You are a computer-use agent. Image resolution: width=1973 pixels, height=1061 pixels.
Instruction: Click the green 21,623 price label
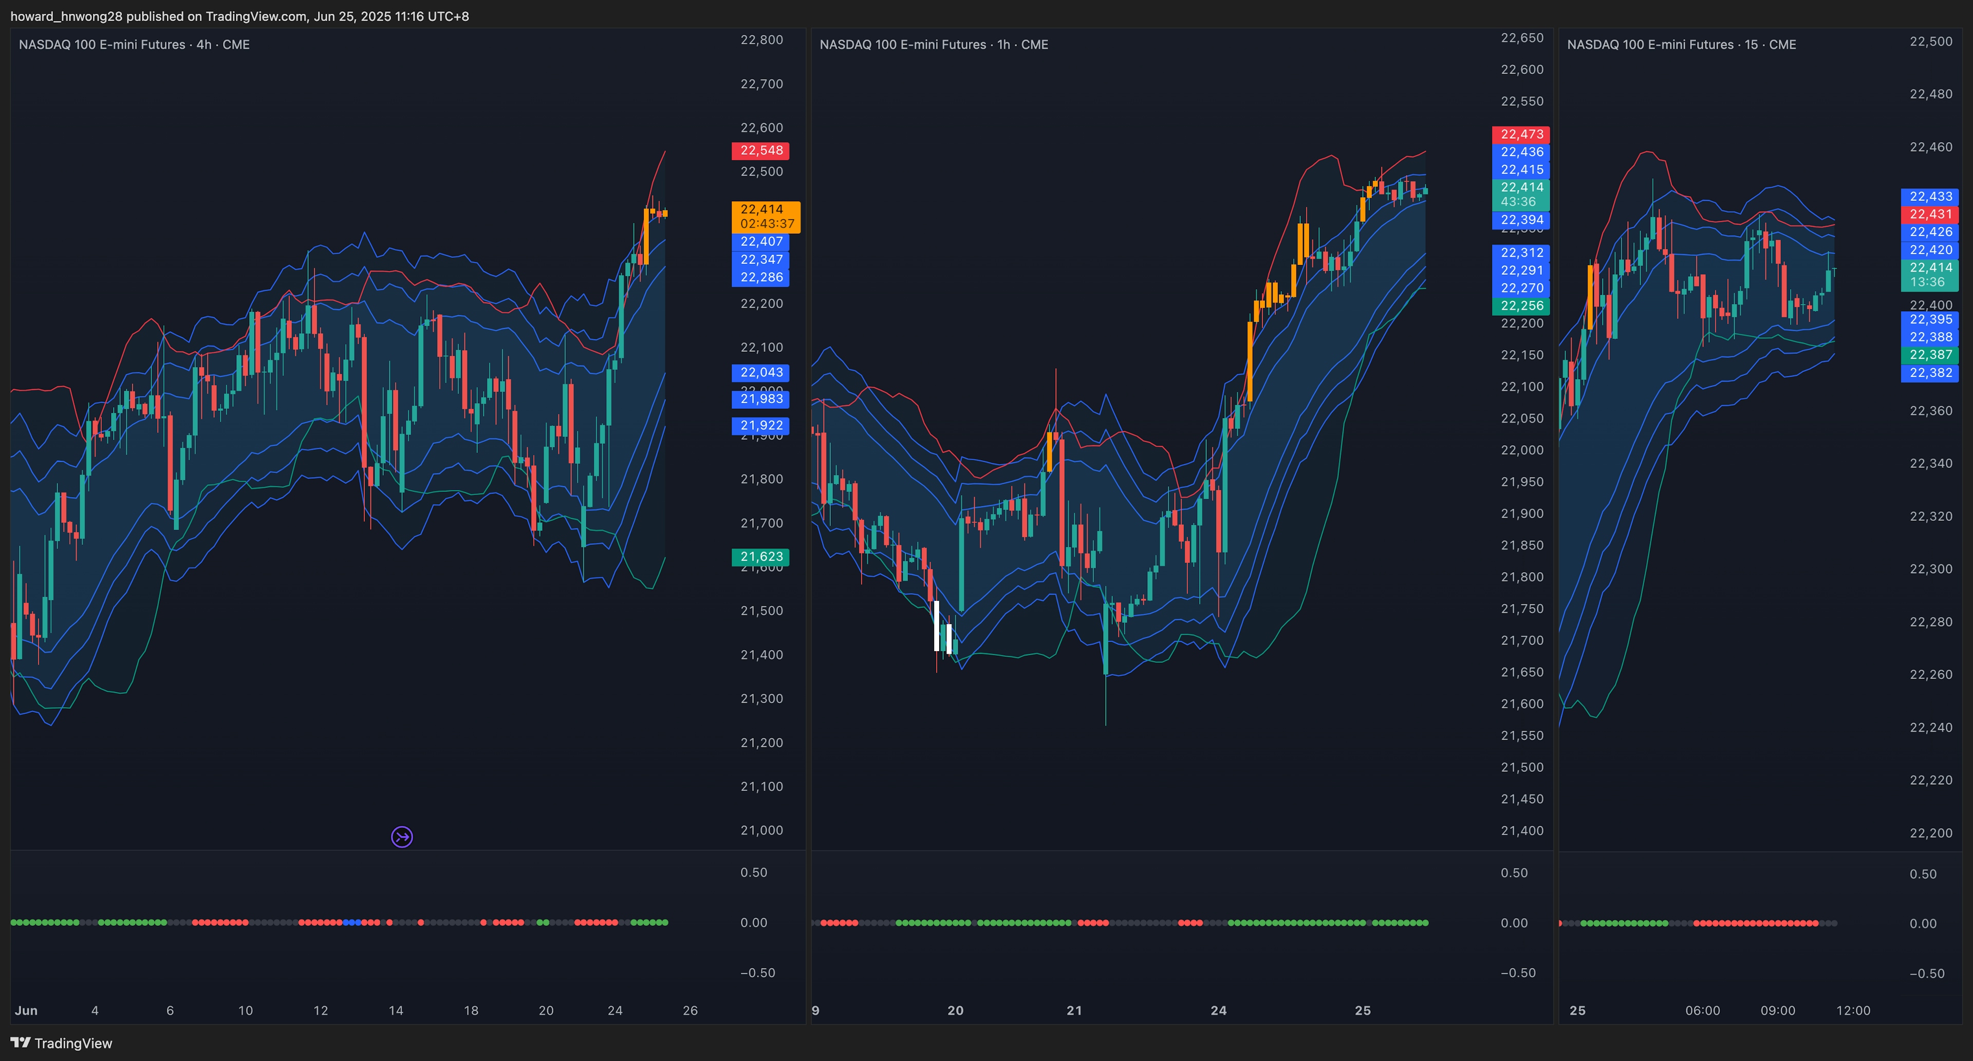click(760, 557)
